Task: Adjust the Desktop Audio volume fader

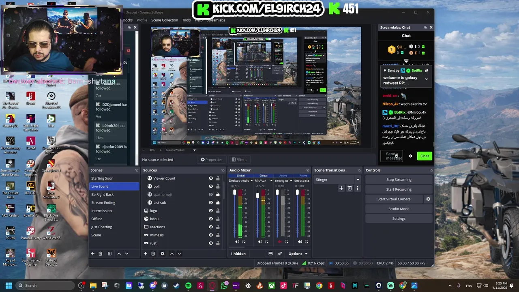Action: coord(234,193)
